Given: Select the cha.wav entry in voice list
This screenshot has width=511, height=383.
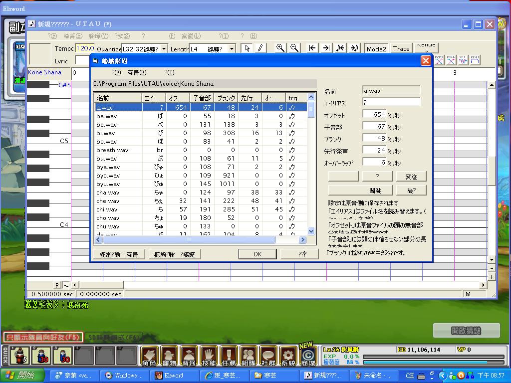Looking at the screenshot, I should tap(201, 192).
